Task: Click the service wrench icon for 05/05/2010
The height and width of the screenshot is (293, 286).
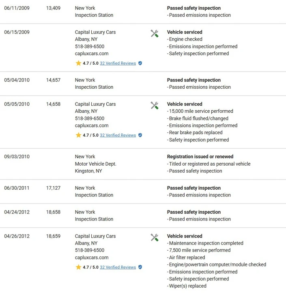Action: pyautogui.click(x=155, y=105)
